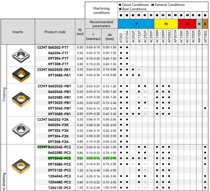Click highlighted product code 09T304E-PC2
The height and width of the screenshot is (191, 210).
[59, 158]
